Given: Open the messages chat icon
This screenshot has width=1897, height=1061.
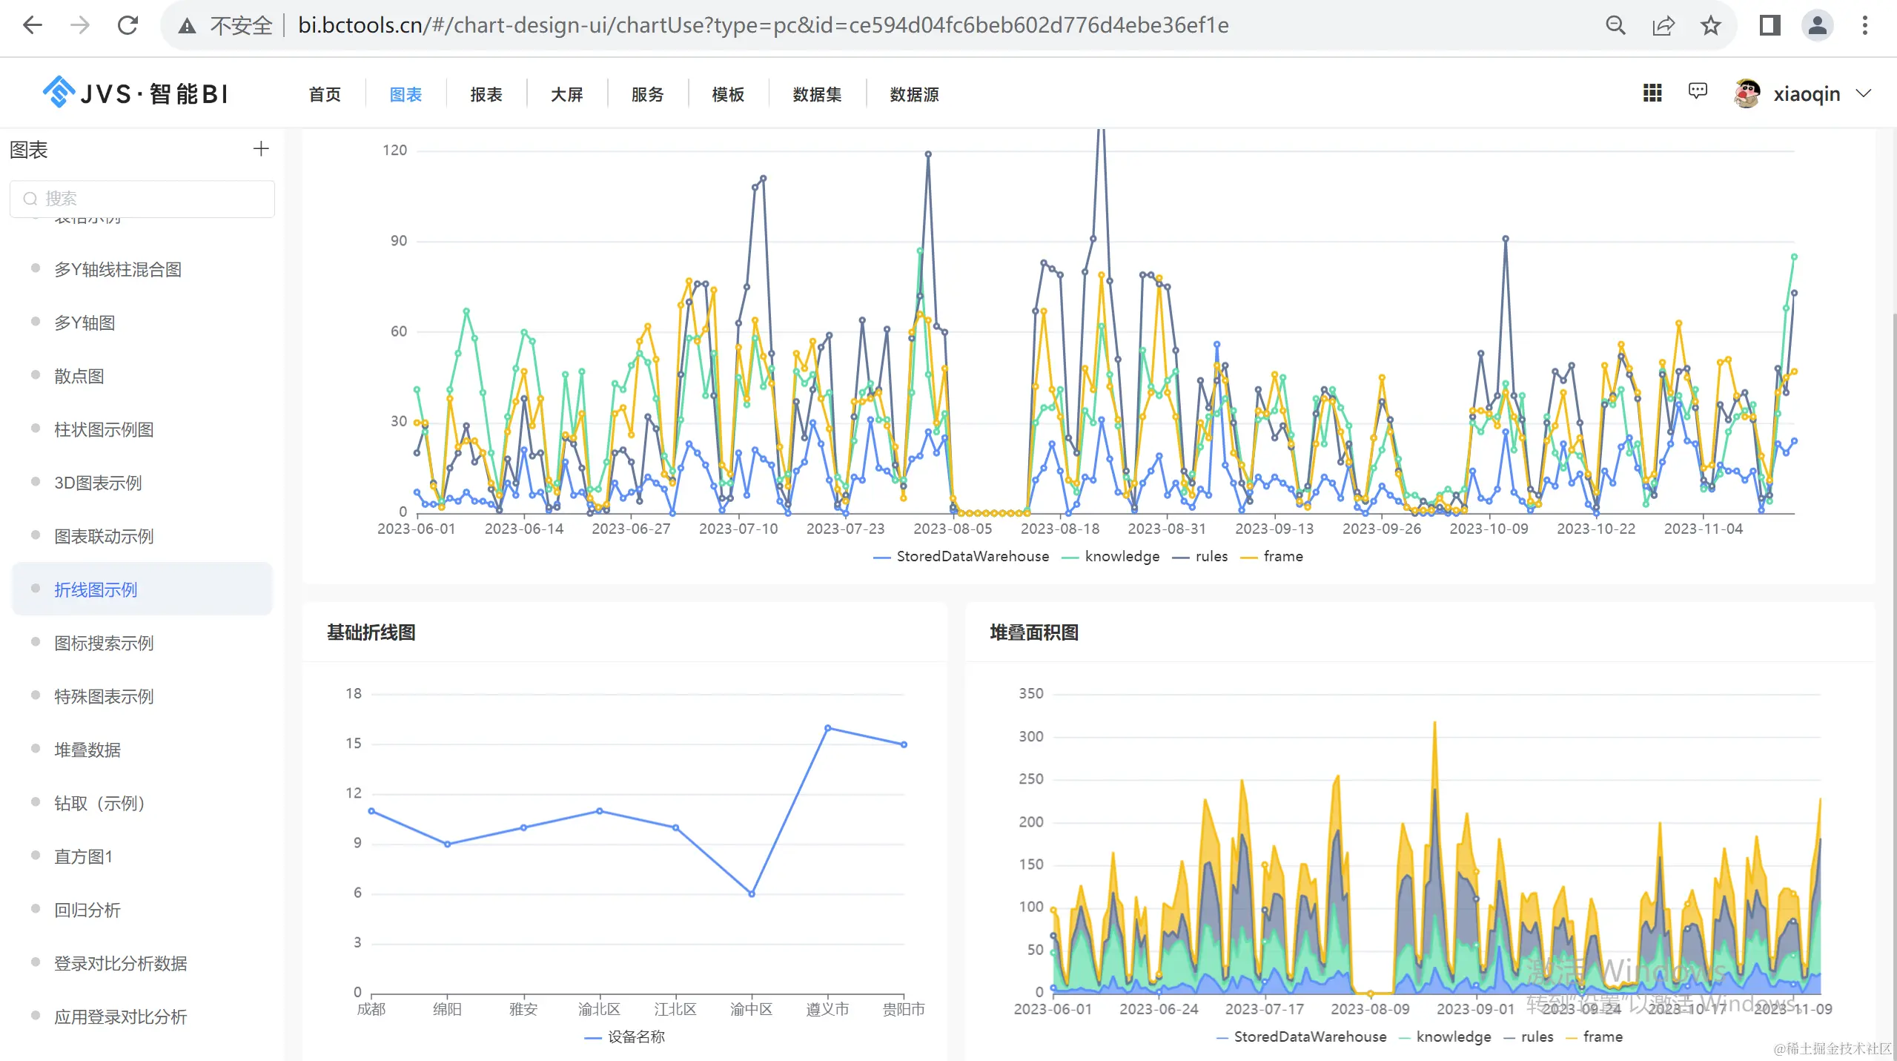Looking at the screenshot, I should 1697,92.
